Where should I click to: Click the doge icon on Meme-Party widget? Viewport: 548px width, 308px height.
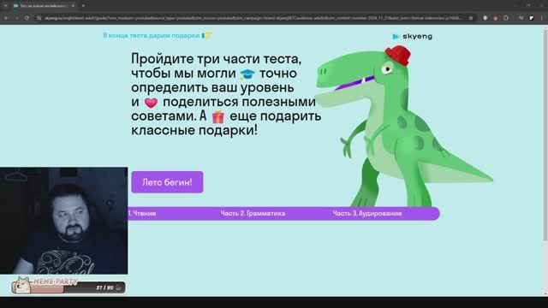[22, 285]
